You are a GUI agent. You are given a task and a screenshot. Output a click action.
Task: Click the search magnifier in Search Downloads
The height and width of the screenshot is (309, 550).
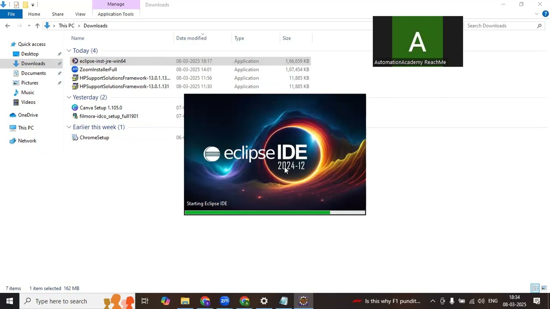point(539,26)
